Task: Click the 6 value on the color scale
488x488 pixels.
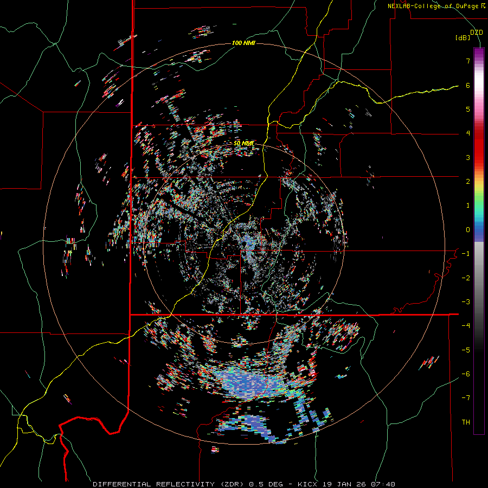Action: click(x=468, y=85)
